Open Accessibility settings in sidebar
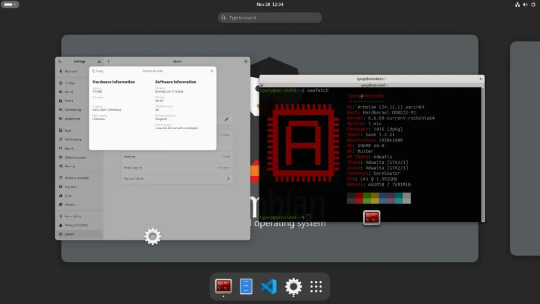540x304 pixels. (79, 216)
